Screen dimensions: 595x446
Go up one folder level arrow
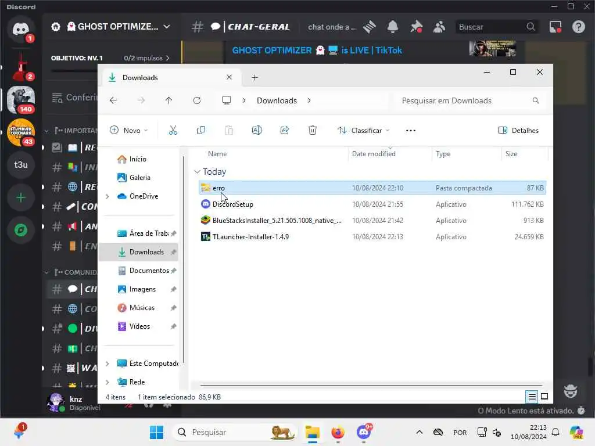coord(169,100)
